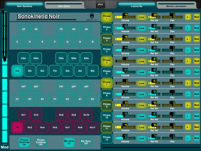
Task: Open the Noir Solos tab
Action: pyautogui.click(x=64, y=5)
